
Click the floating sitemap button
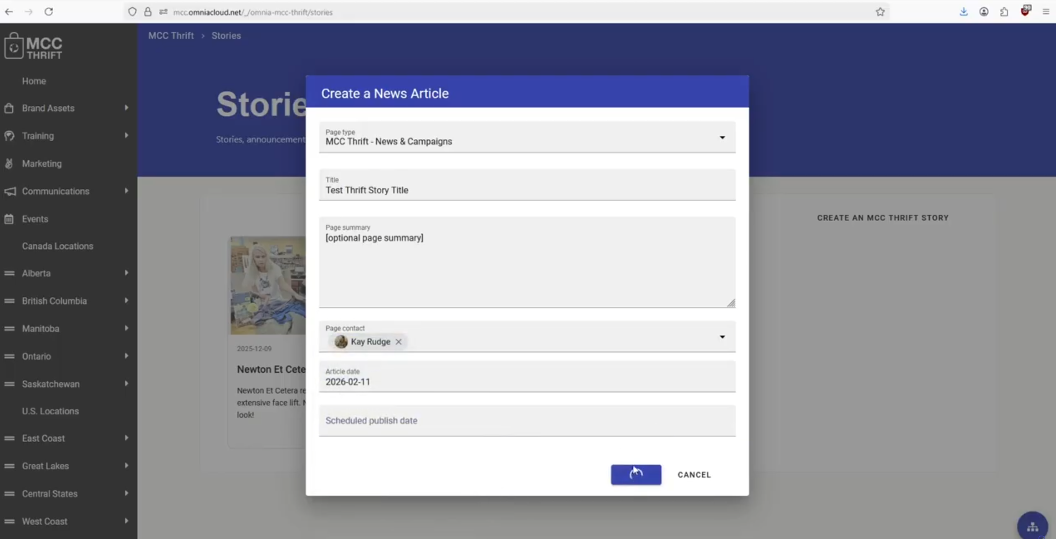[x=1033, y=526]
